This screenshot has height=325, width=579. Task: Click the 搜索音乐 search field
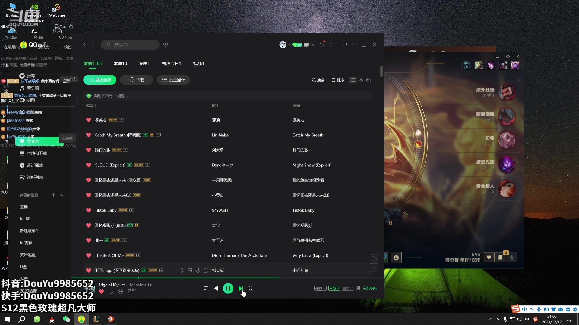tap(130, 45)
